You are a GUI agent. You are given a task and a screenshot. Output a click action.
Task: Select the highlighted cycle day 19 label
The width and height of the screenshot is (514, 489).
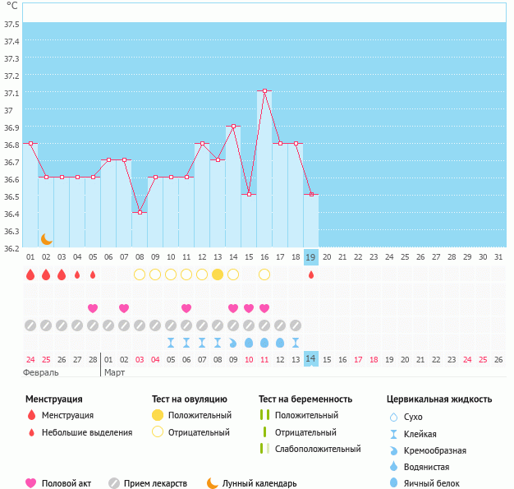click(310, 257)
